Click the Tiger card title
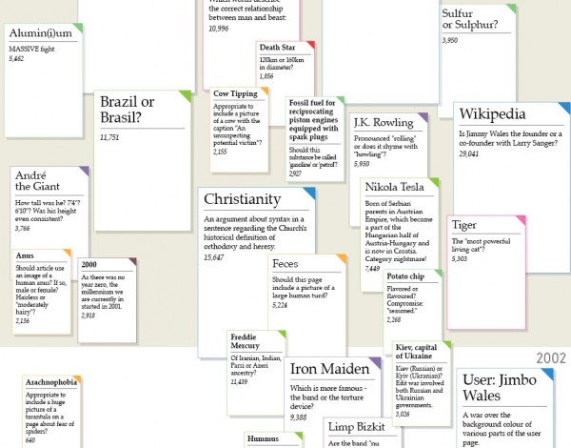 [464, 225]
